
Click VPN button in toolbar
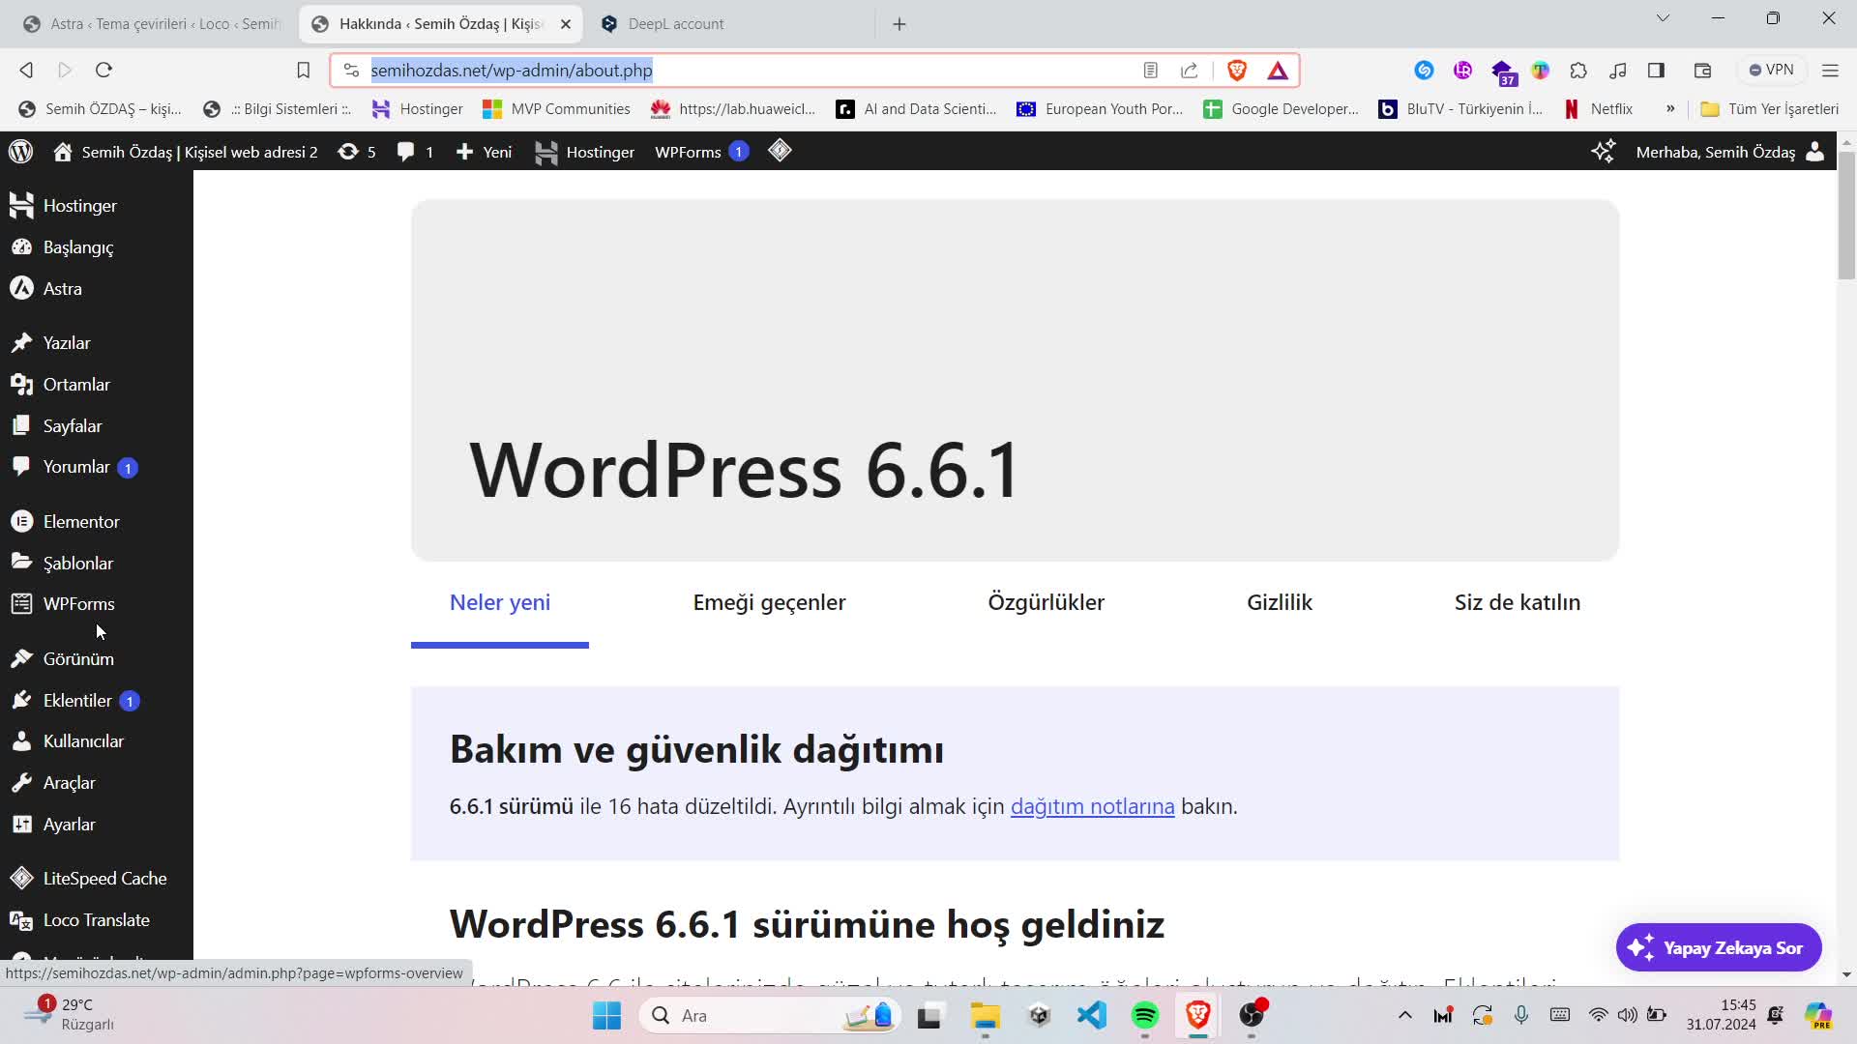tap(1771, 71)
